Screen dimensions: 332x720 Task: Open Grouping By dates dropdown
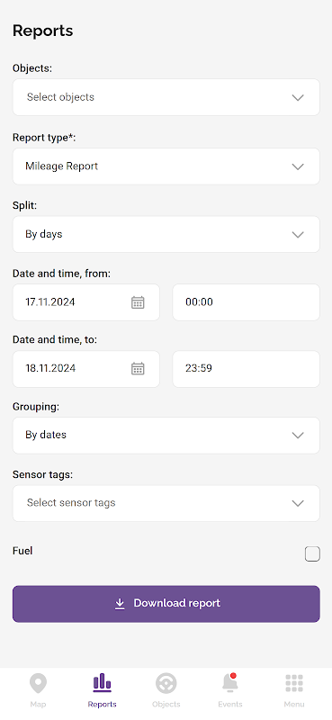point(166,436)
